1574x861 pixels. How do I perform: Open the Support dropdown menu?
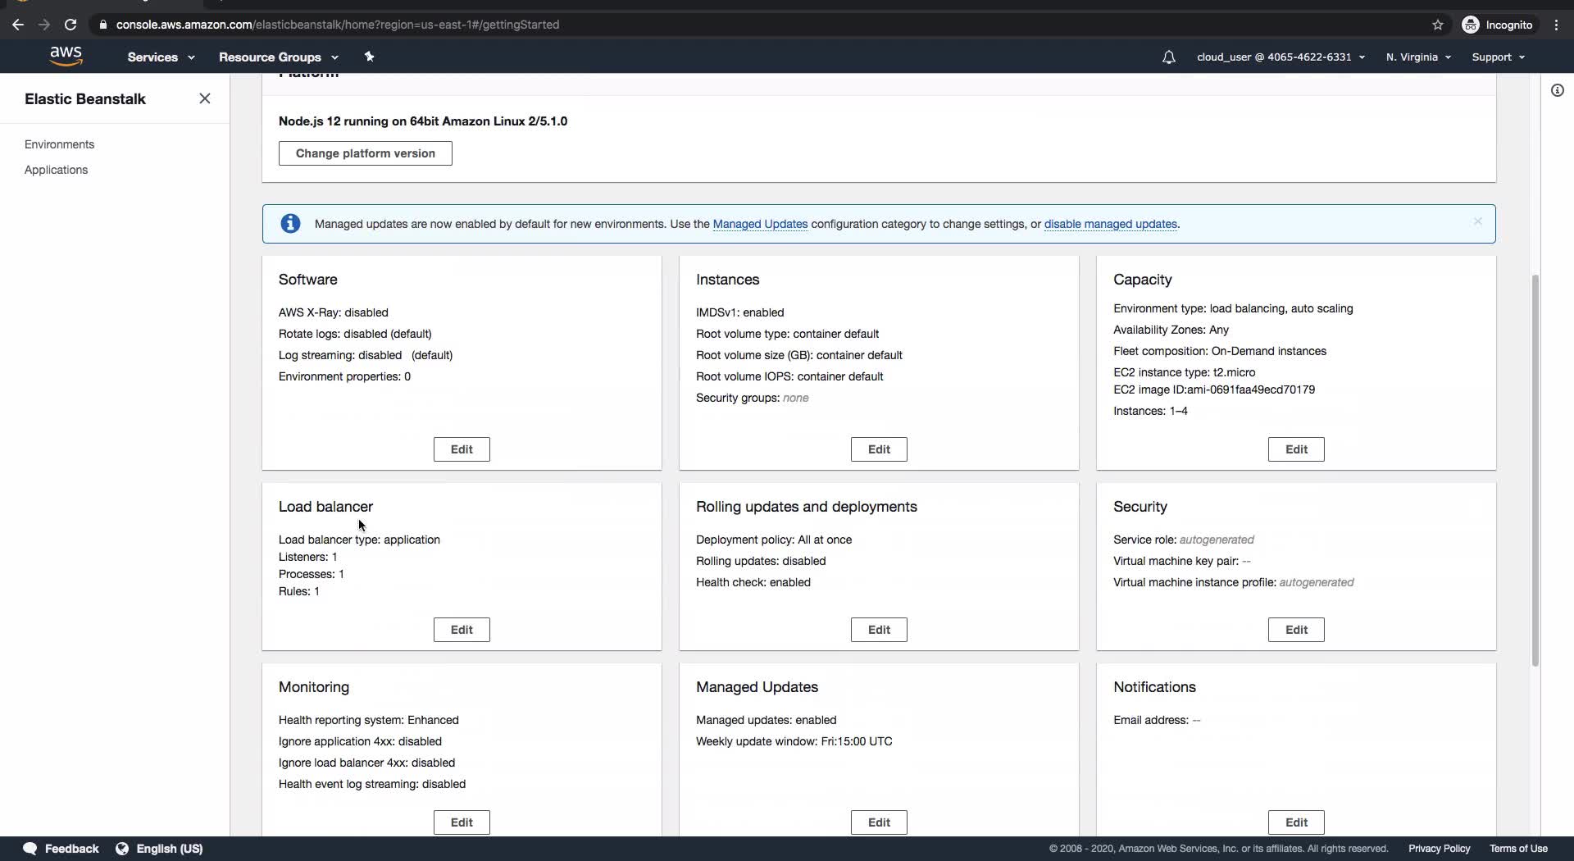coord(1498,57)
